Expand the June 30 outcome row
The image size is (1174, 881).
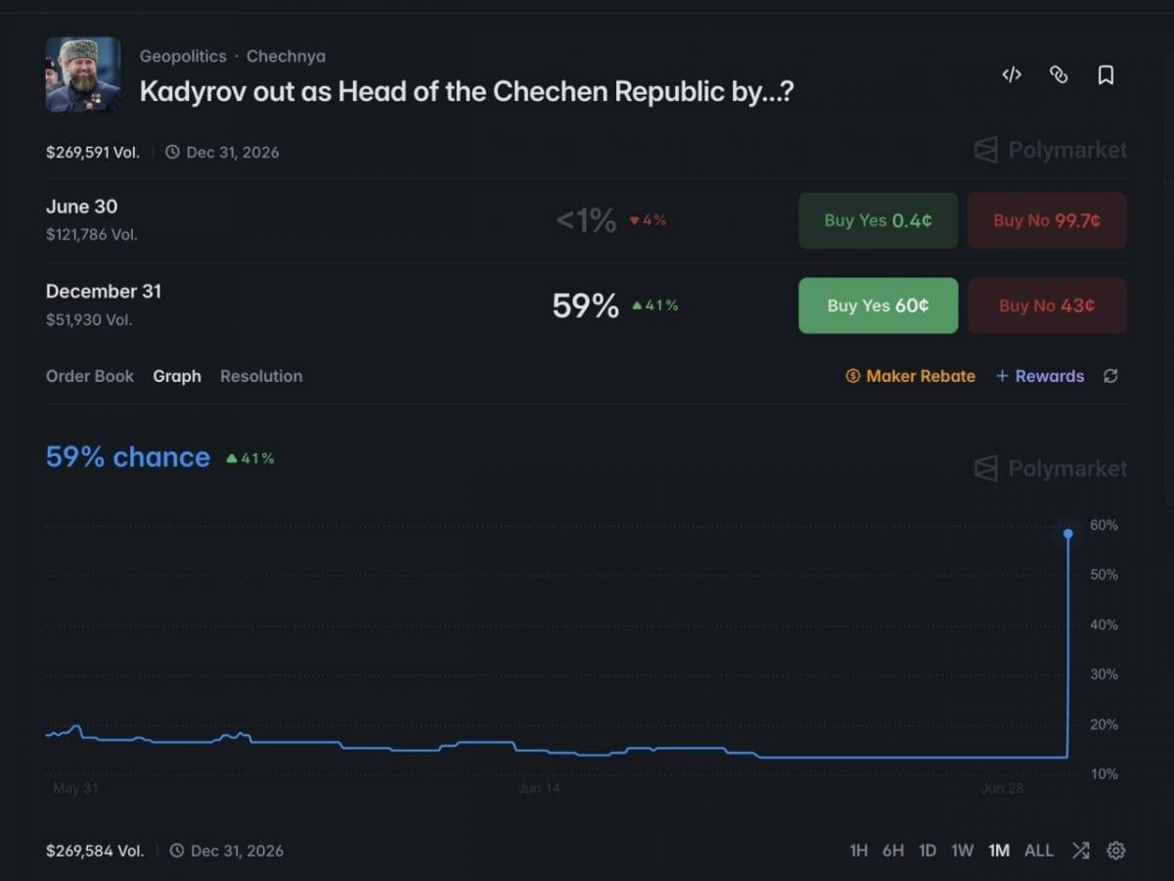[586, 220]
